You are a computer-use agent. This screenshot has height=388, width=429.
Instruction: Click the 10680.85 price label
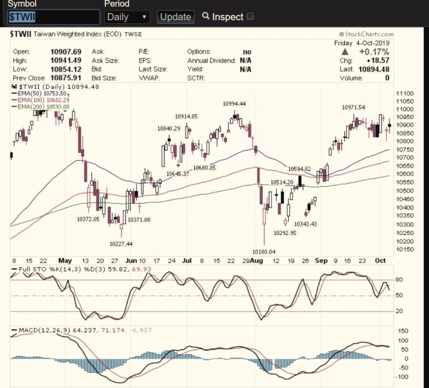pyautogui.click(x=204, y=168)
